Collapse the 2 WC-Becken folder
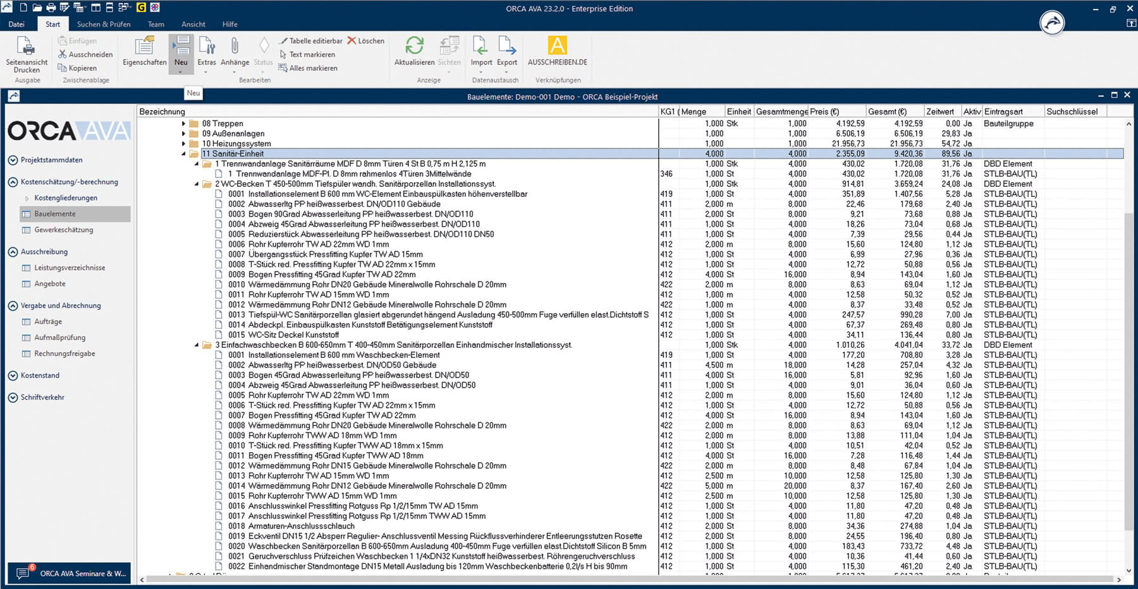The height and width of the screenshot is (589, 1138). pos(197,184)
